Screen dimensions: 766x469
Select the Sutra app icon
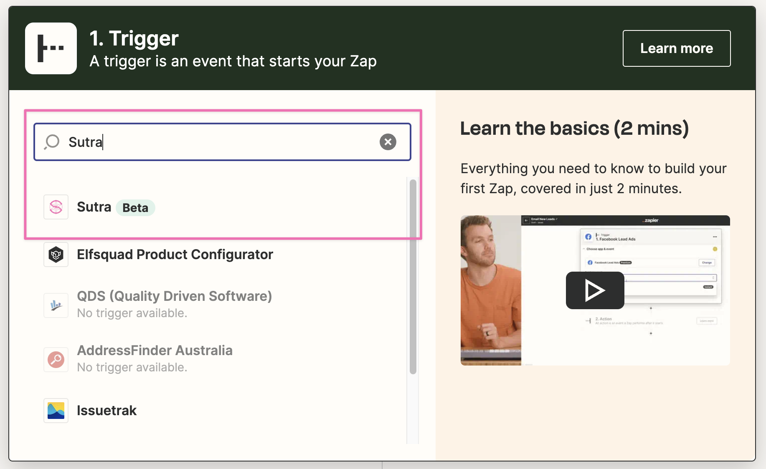click(56, 207)
